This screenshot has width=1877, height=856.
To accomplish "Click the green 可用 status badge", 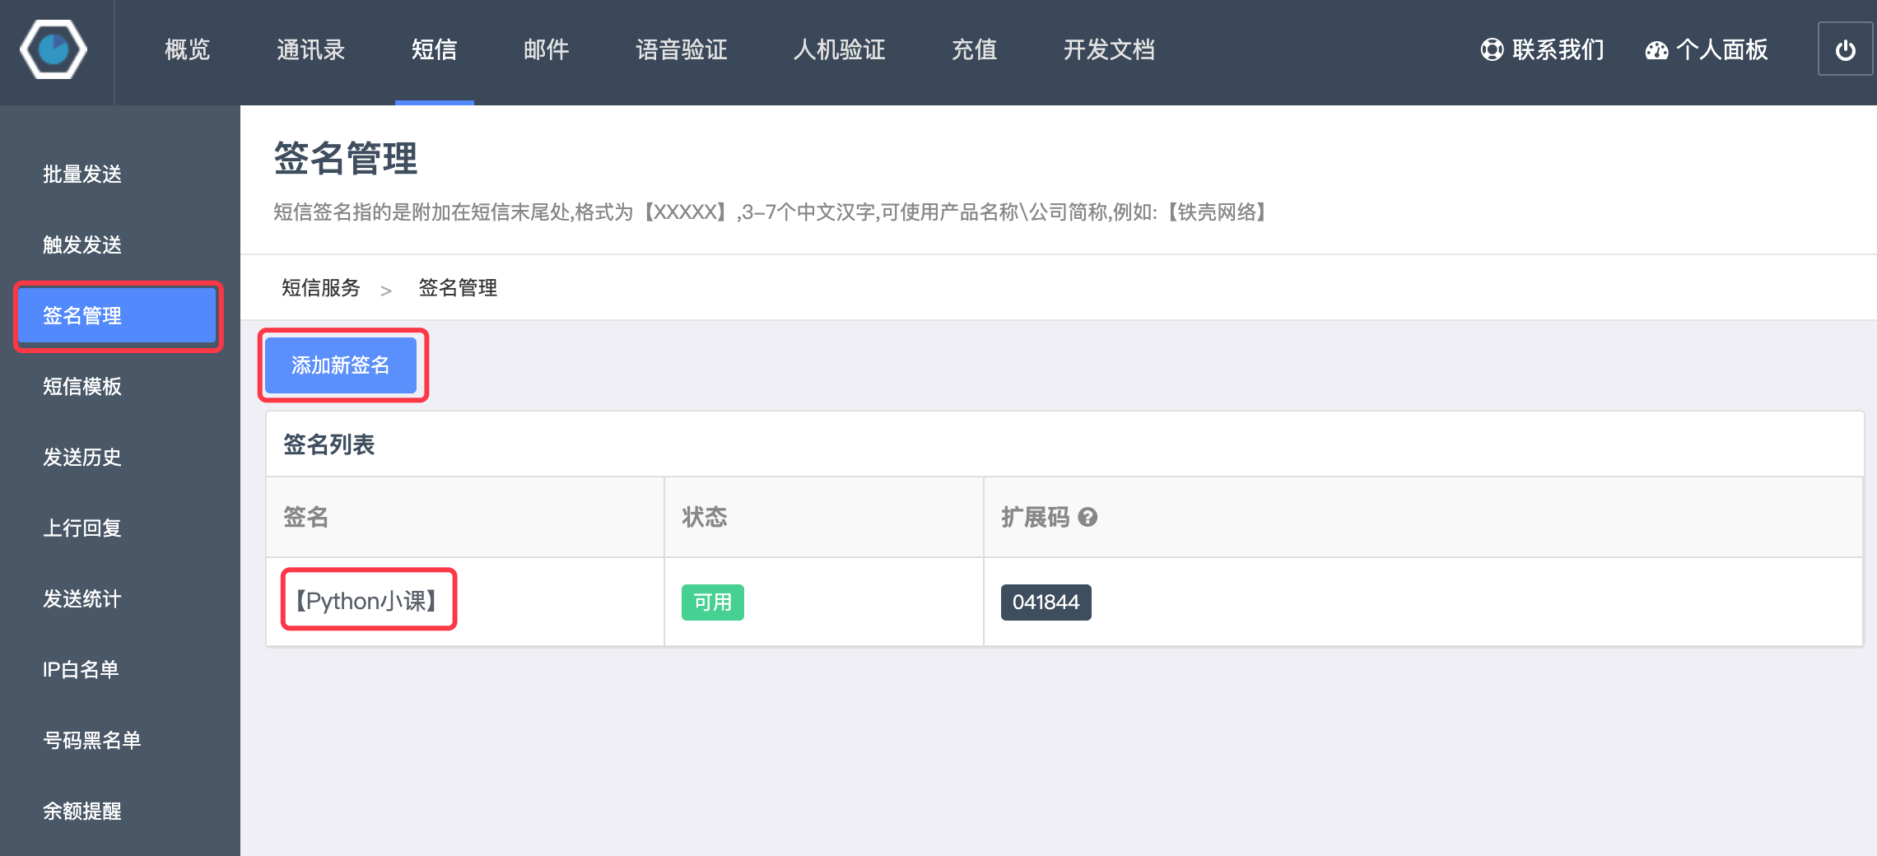I will tap(712, 602).
